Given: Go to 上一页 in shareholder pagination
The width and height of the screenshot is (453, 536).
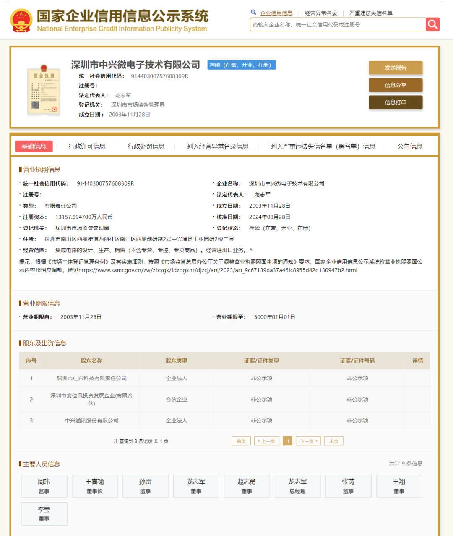Looking at the screenshot, I should tap(267, 441).
